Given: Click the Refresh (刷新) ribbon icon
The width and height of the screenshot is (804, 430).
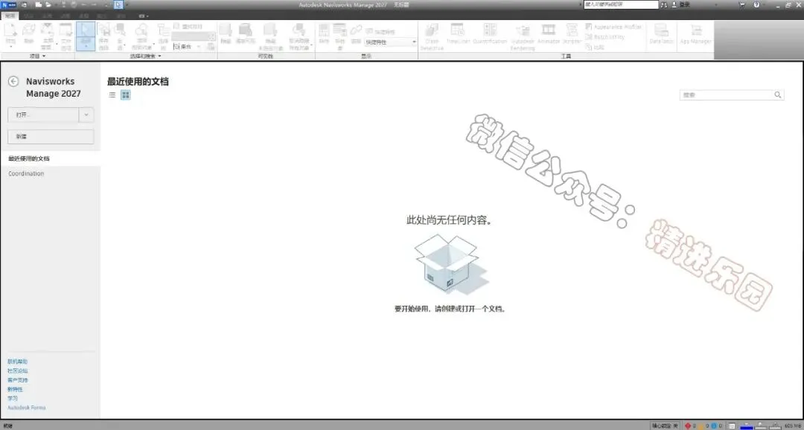Looking at the screenshot, I should click(29, 33).
